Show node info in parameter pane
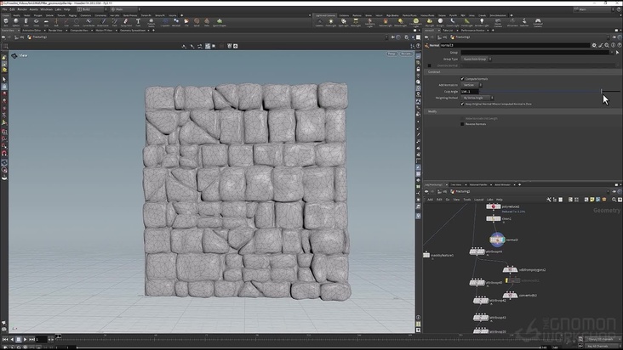The width and height of the screenshot is (623, 350). coord(613,45)
